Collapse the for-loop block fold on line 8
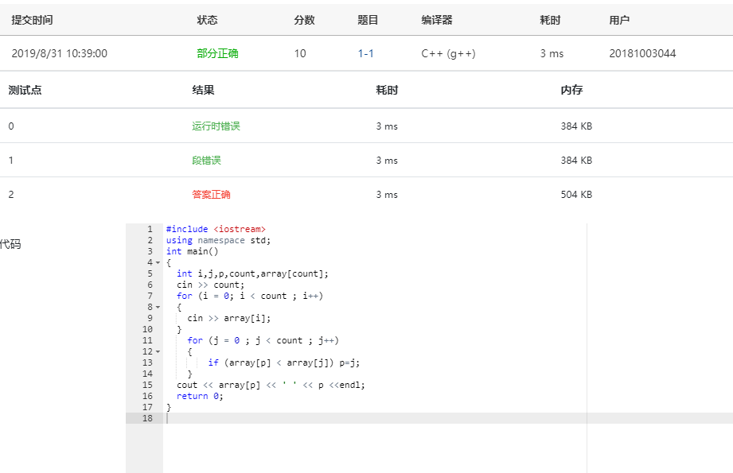Image resolution: width=733 pixels, height=473 pixels. (x=157, y=306)
